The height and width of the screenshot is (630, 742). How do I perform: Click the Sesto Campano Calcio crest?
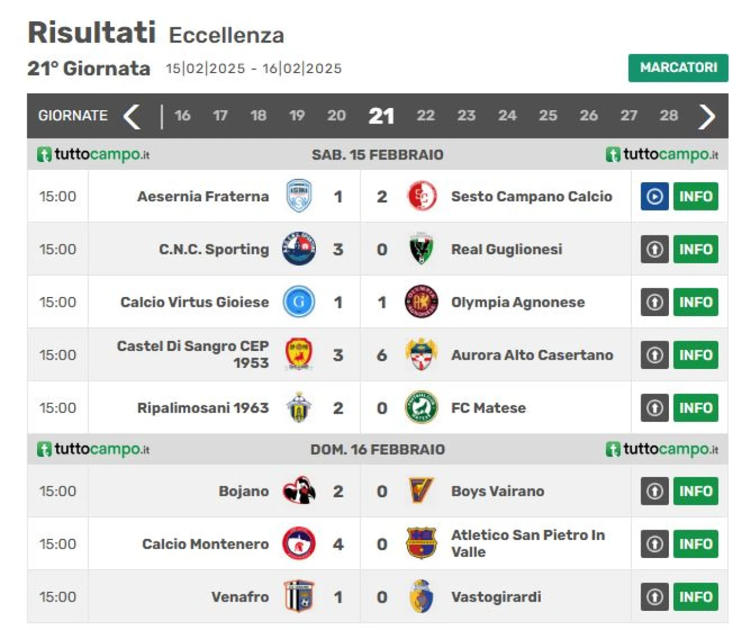point(421,196)
